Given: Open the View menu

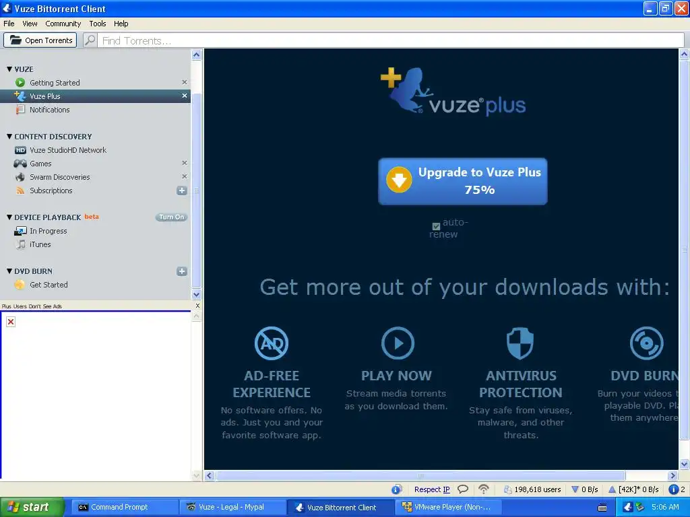Looking at the screenshot, I should pyautogui.click(x=30, y=24).
